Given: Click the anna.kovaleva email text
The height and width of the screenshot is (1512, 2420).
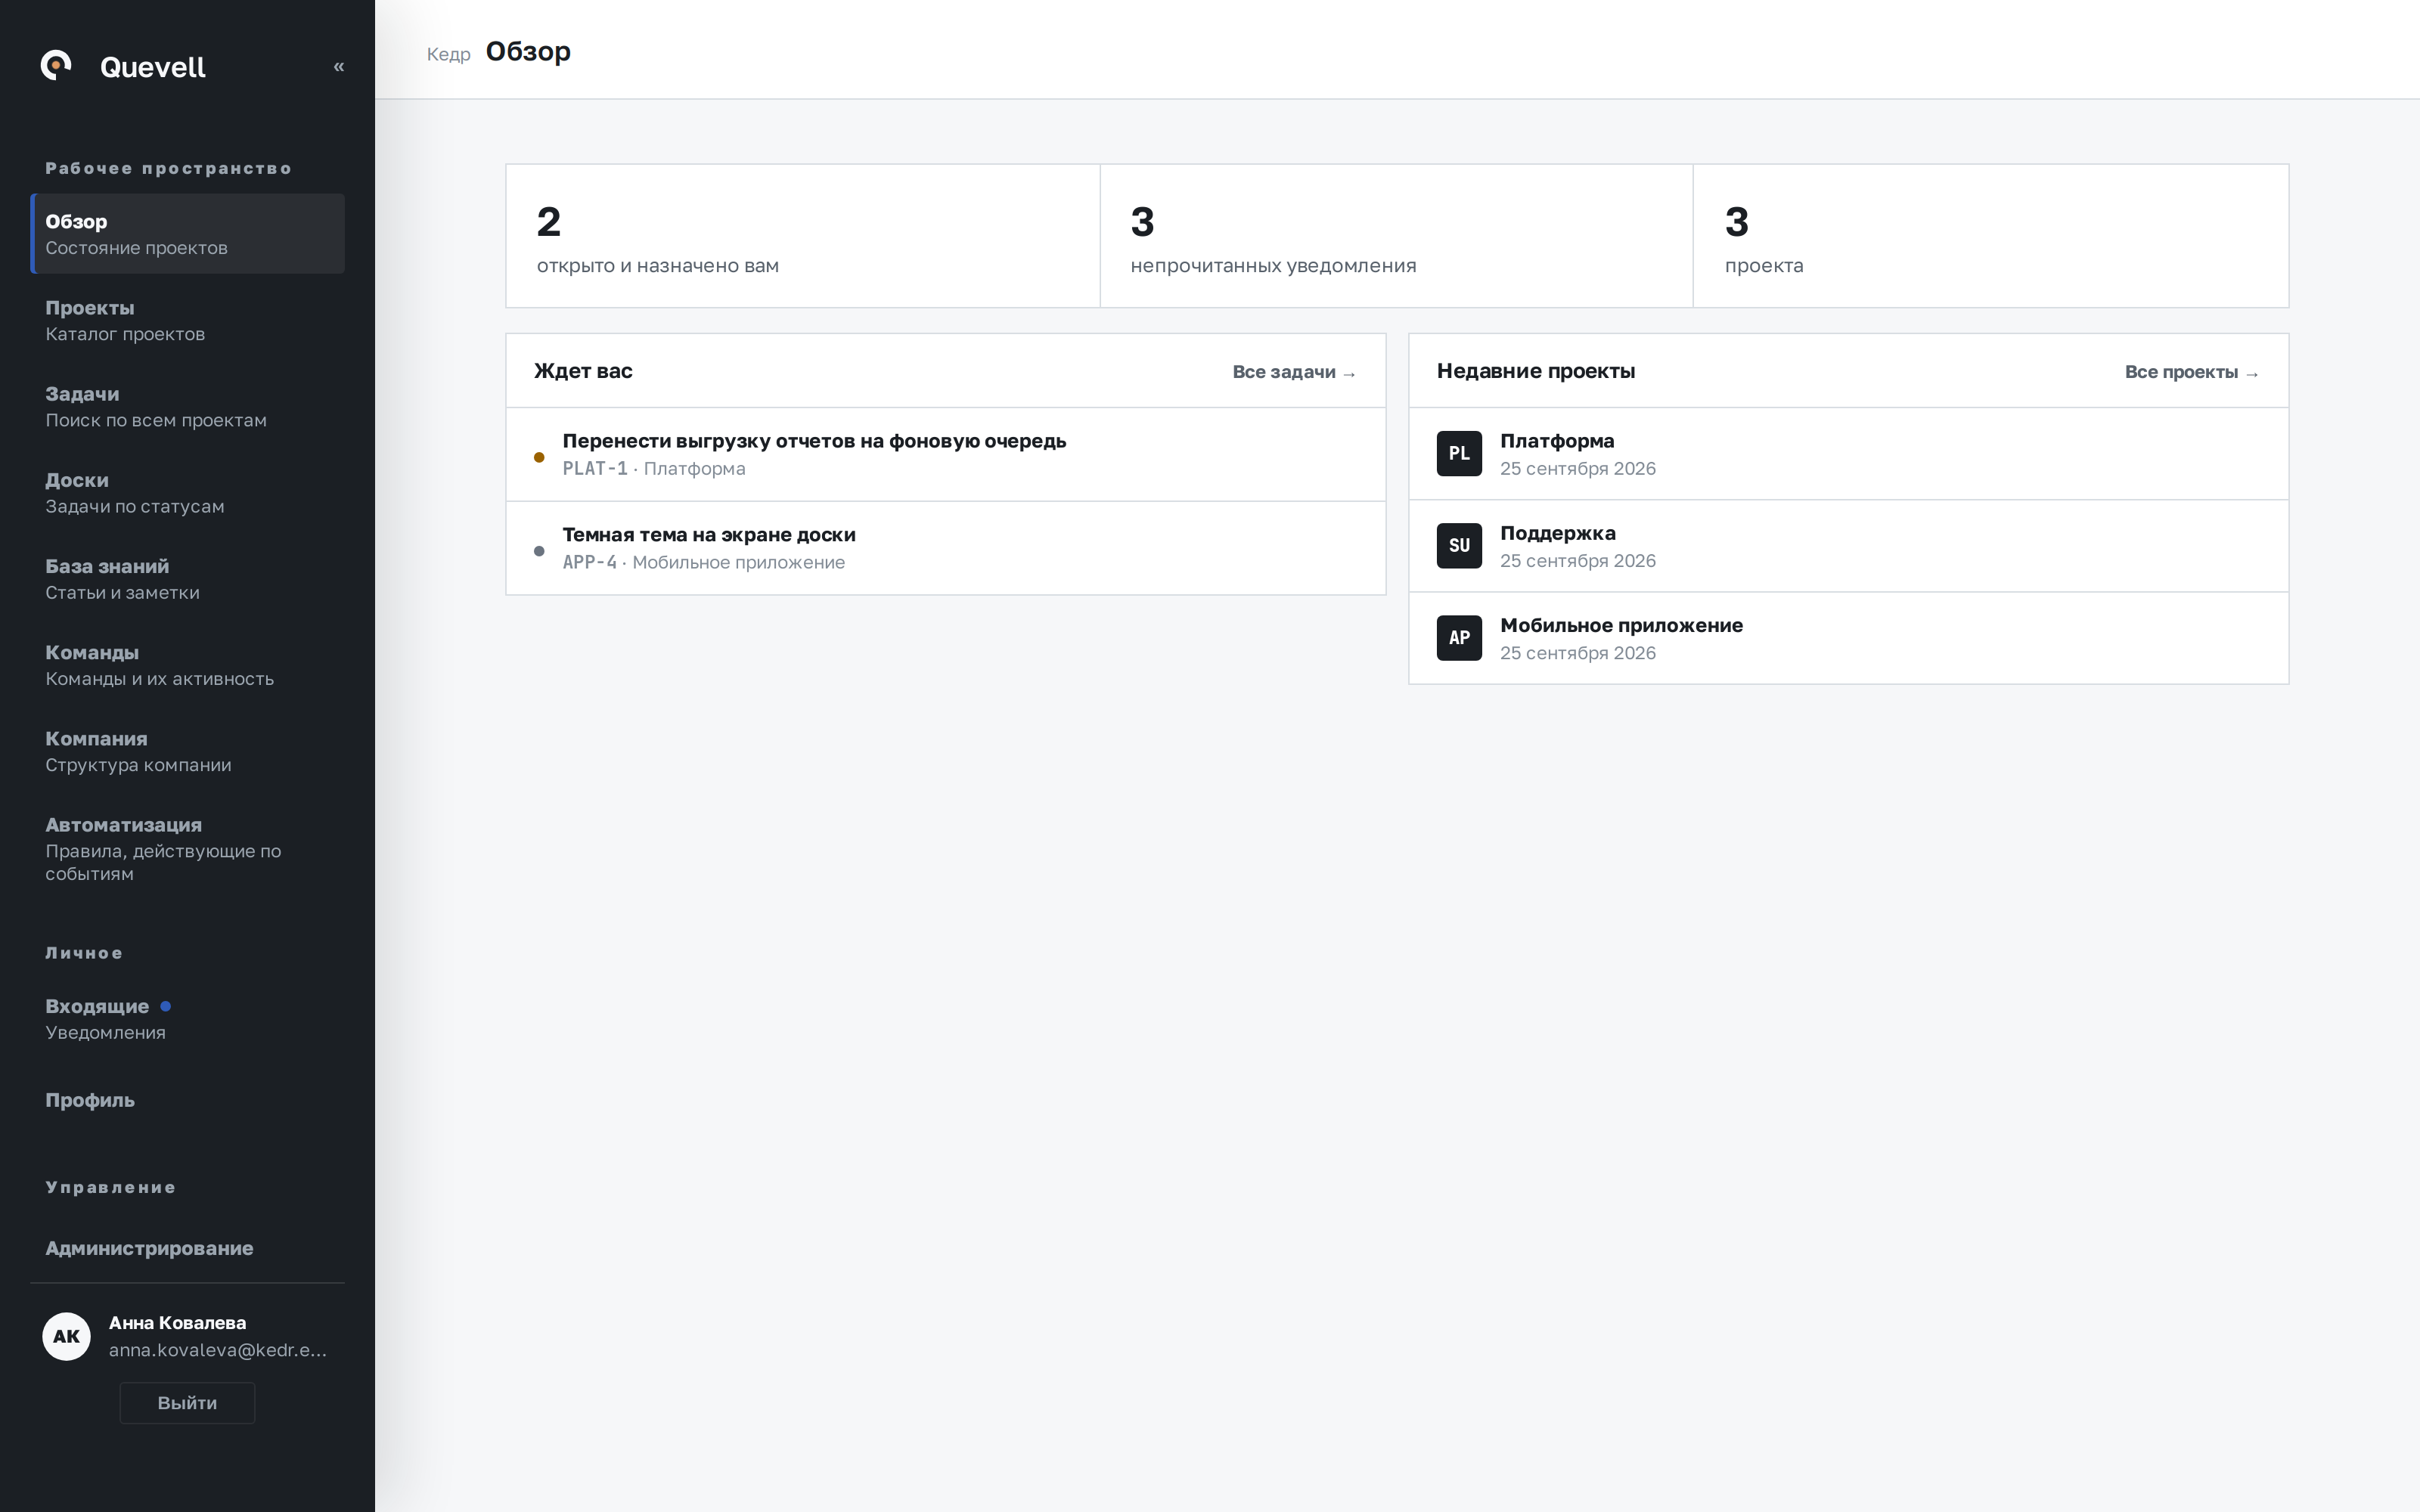Looking at the screenshot, I should [218, 1350].
